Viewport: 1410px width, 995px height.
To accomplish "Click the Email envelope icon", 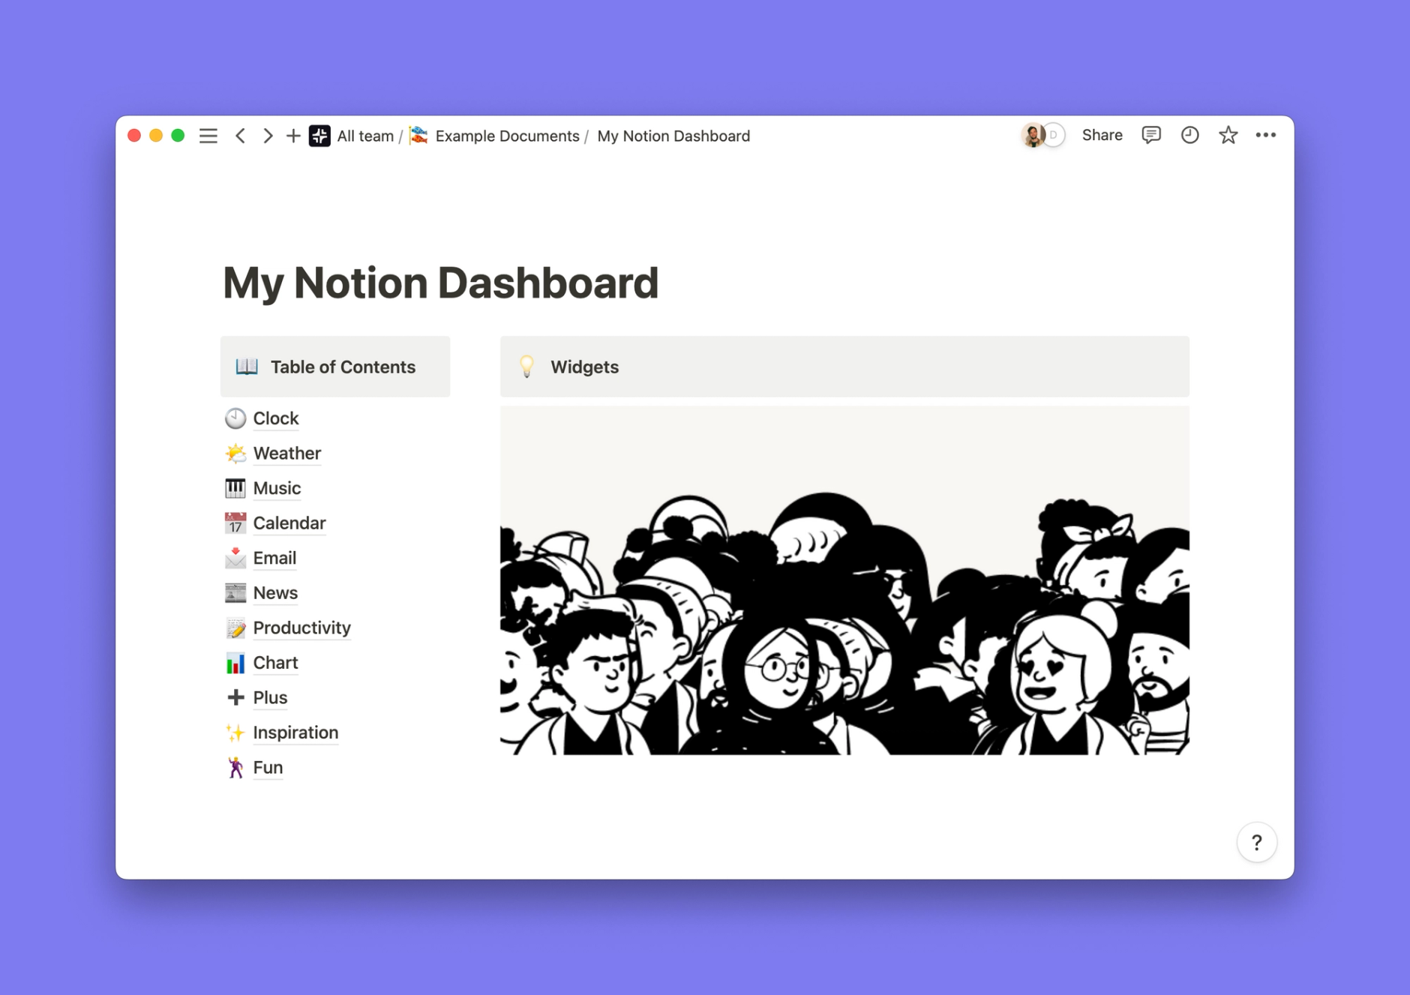I will coord(235,558).
